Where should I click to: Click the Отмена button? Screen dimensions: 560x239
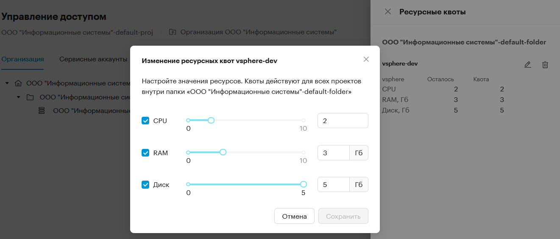coord(294,216)
